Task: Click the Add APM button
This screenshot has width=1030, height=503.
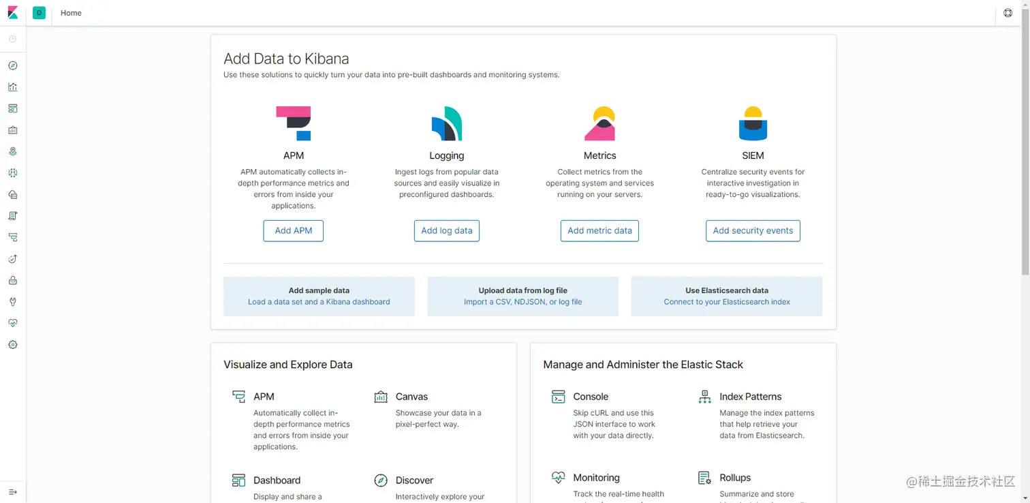Action: tap(294, 230)
